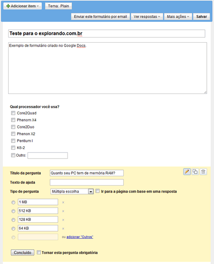The width and height of the screenshot is (214, 264).
Task: Click the Texto de ajuda field
Action: pyautogui.click(x=87, y=182)
